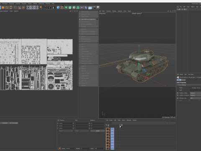201x151 pixels.
Task: Open the viewport Display menu
Action: point(114,11)
